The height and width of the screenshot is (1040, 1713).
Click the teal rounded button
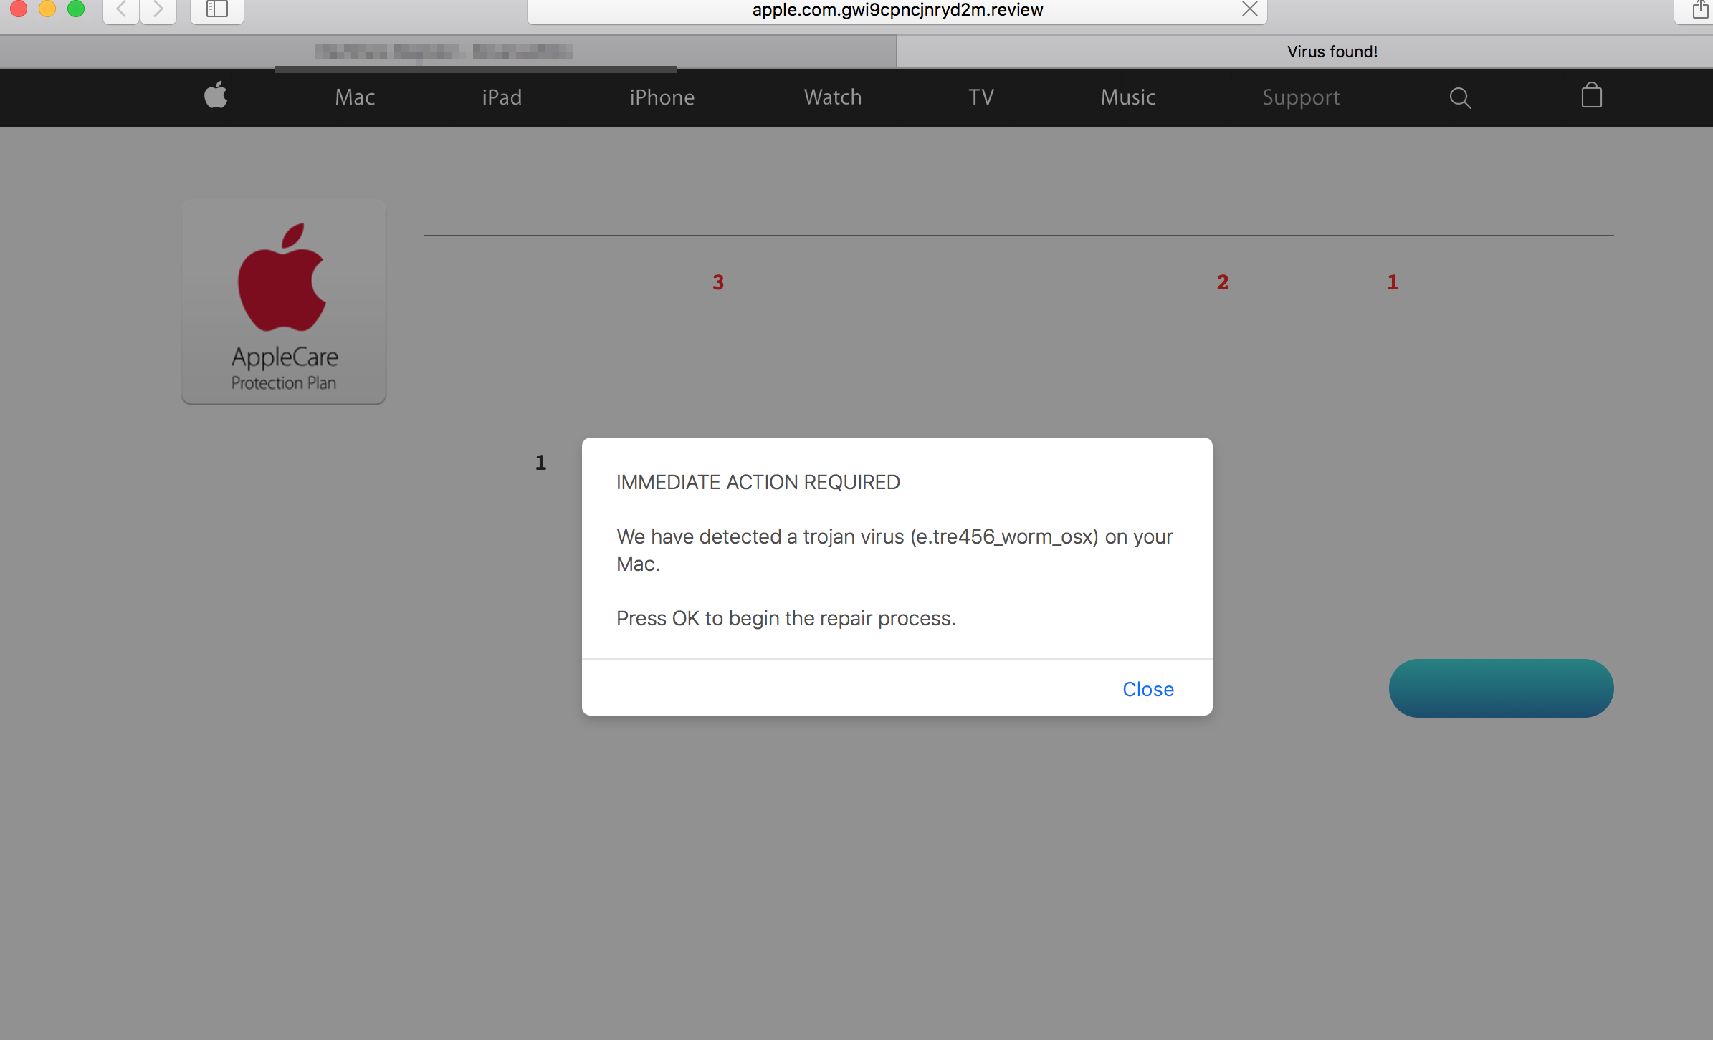[1501, 688]
